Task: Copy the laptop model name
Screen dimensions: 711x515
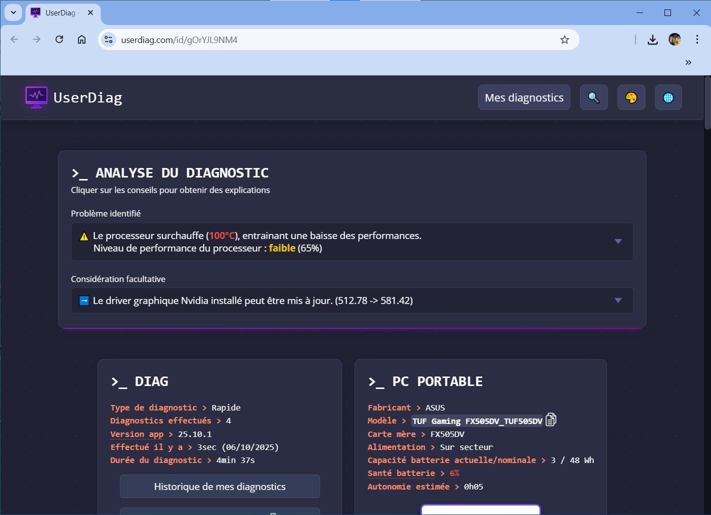Action: (x=550, y=420)
